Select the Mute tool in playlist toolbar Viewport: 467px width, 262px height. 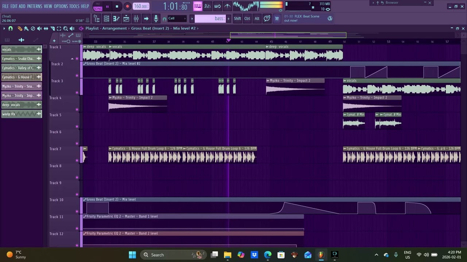(39, 28)
